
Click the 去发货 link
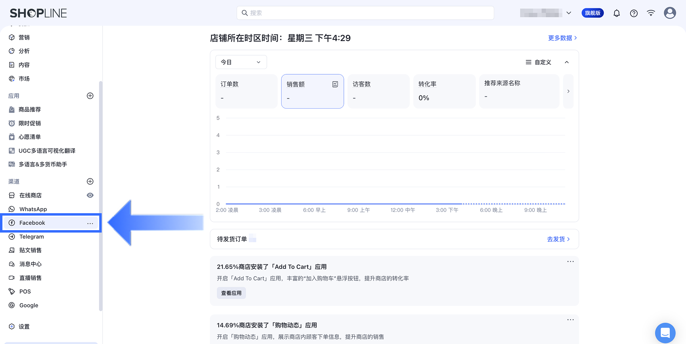click(x=558, y=239)
